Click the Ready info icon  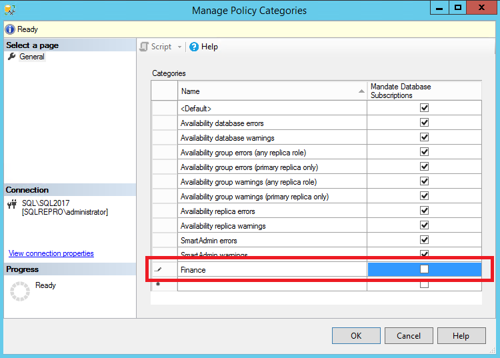pyautogui.click(x=10, y=29)
